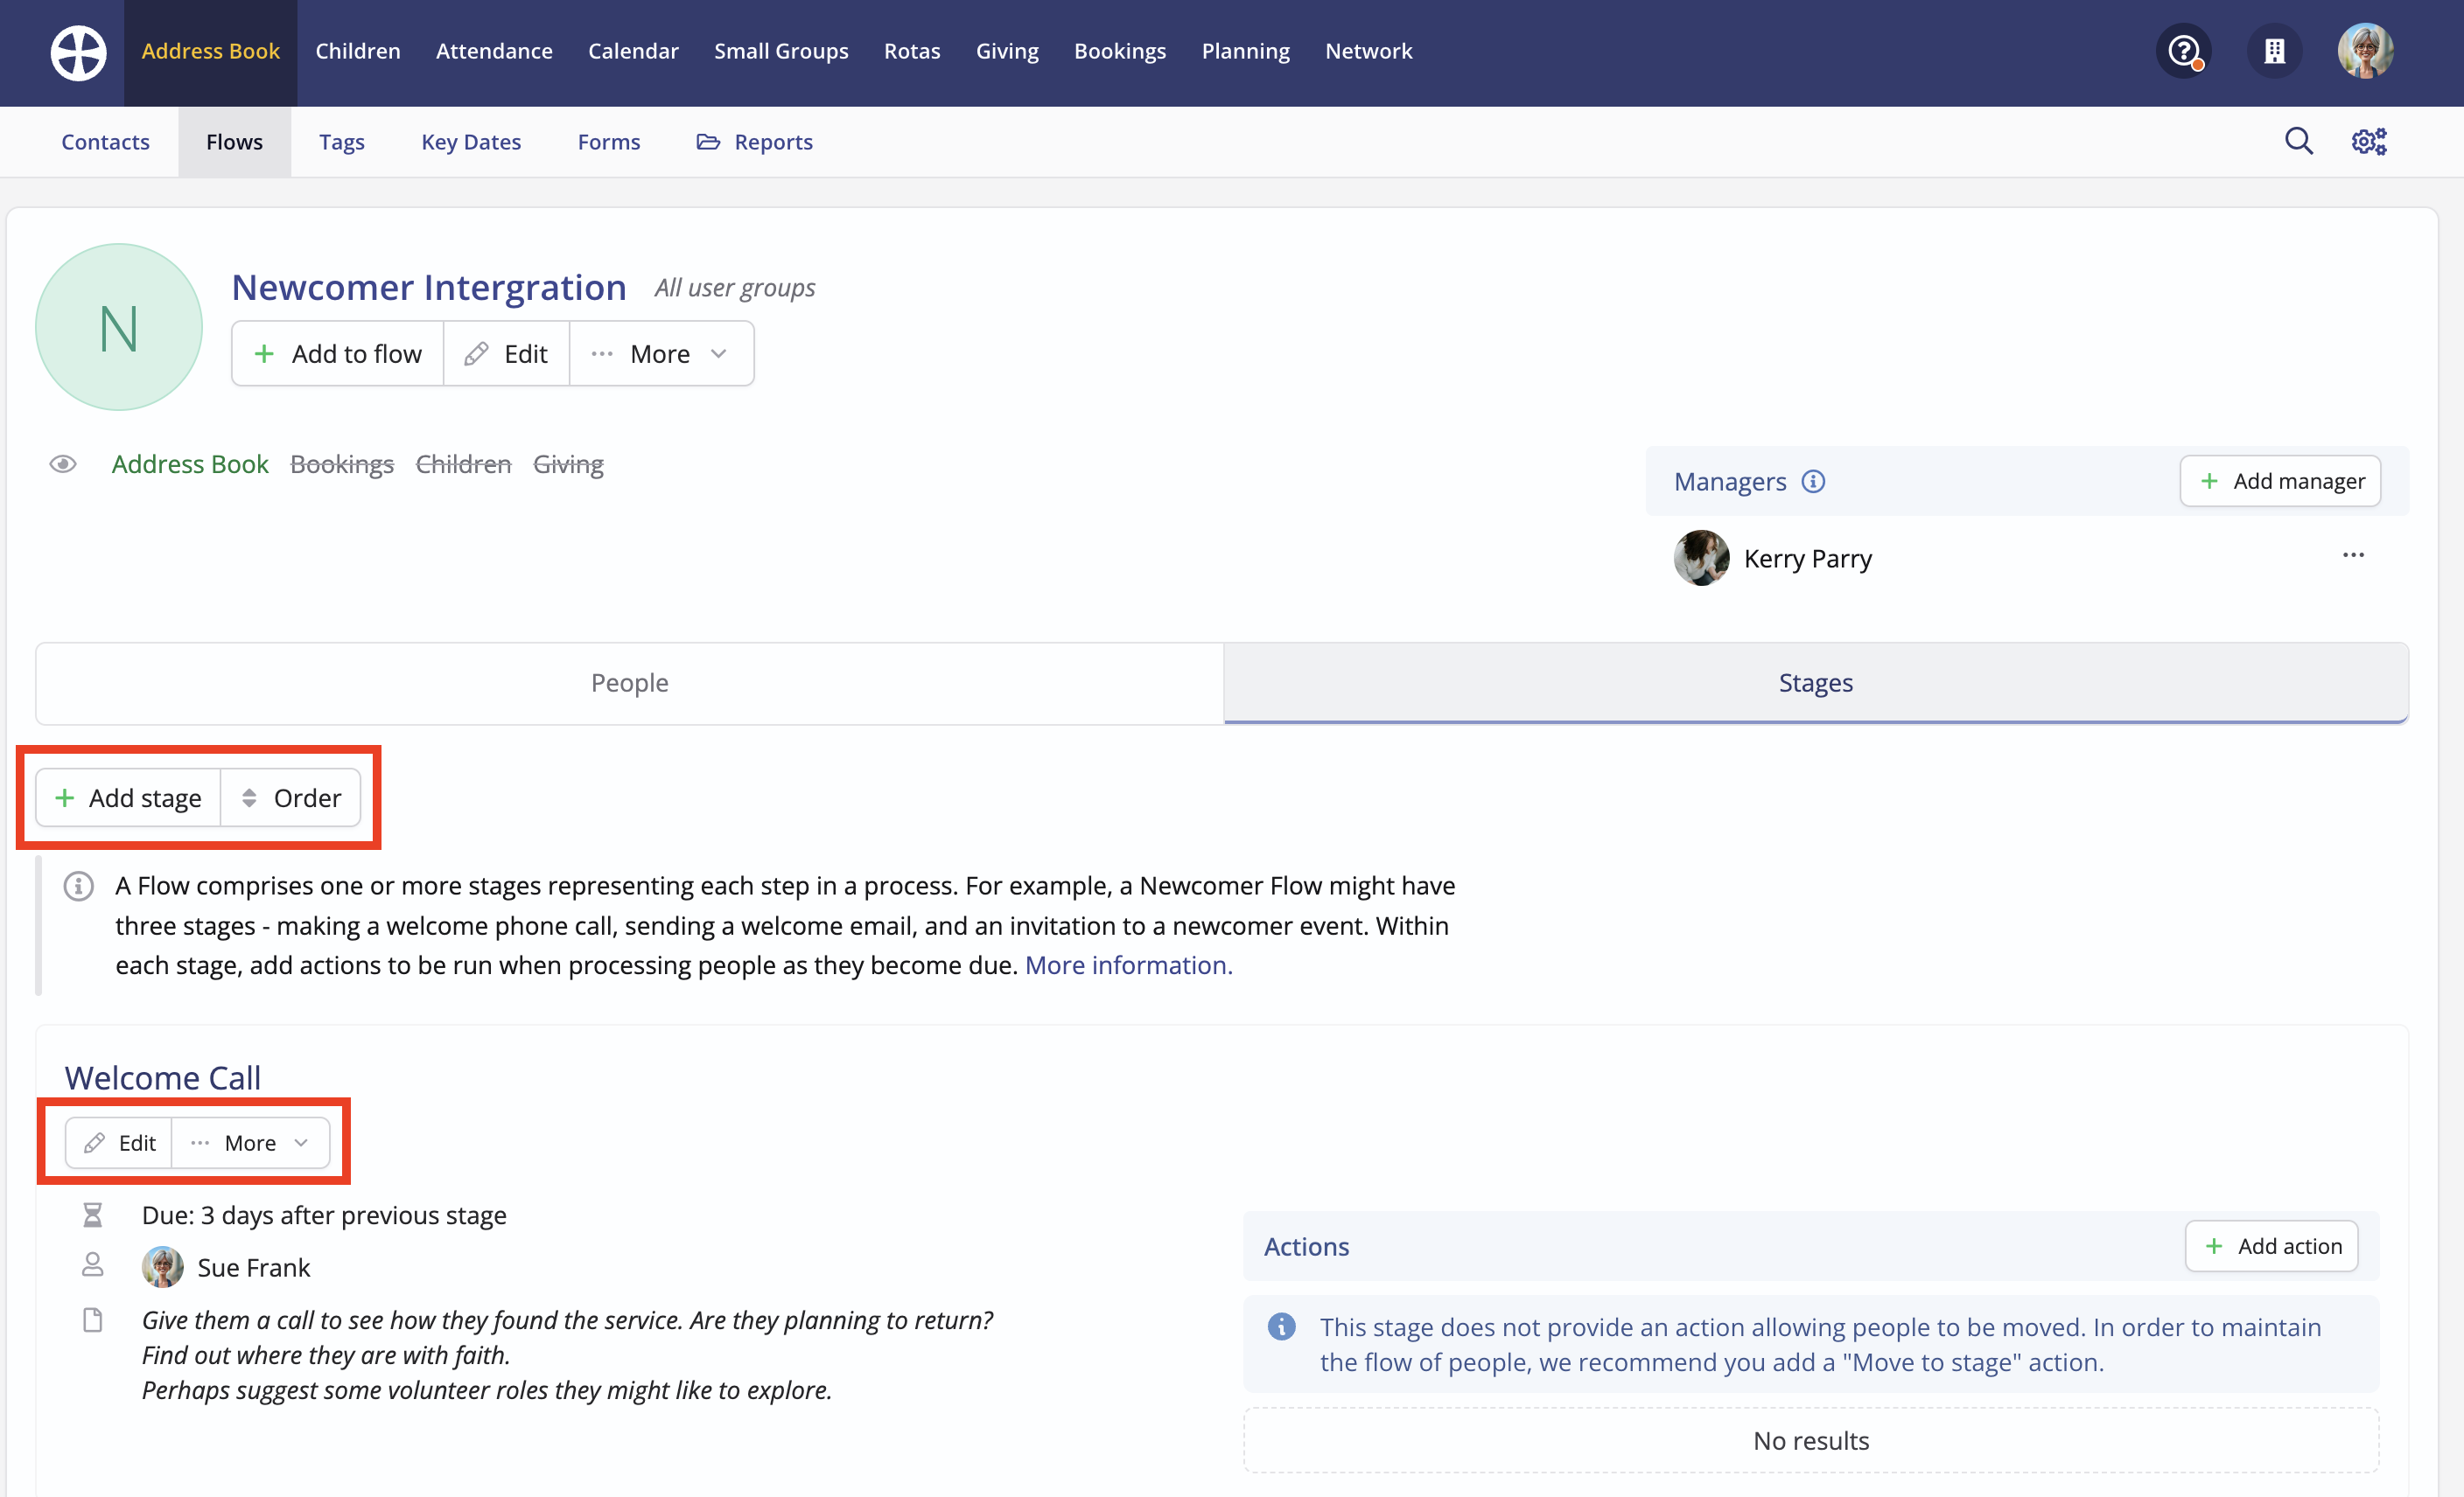
Task: Open the Tags sub-menu item
Action: coord(341,142)
